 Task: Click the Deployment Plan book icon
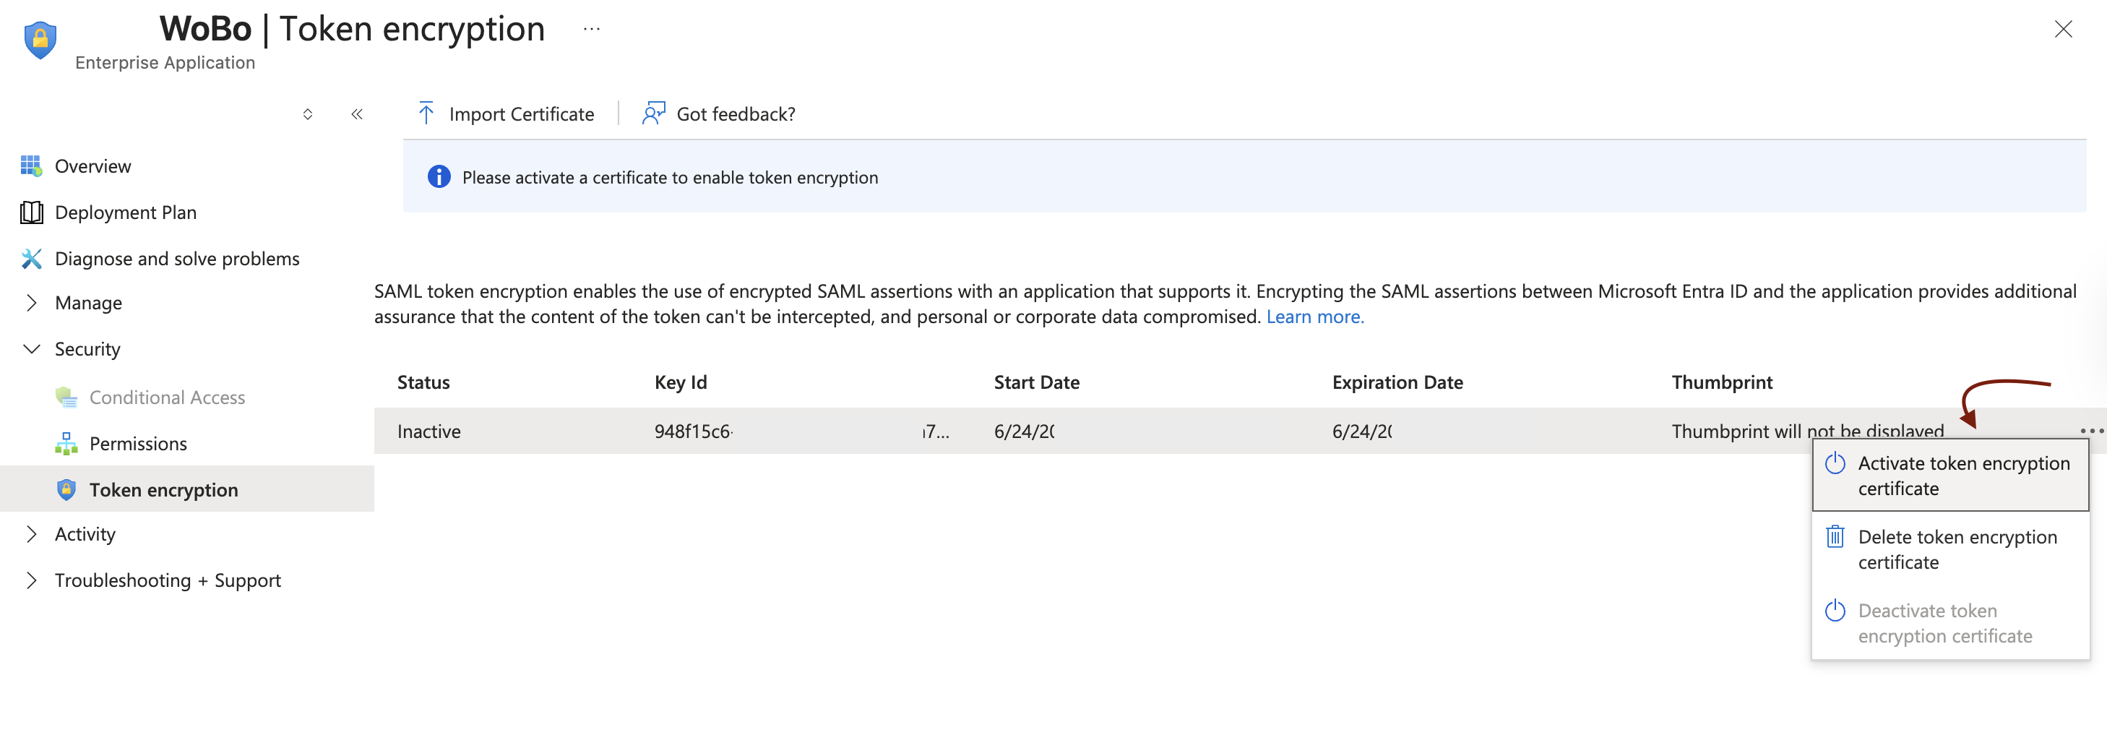(x=31, y=212)
